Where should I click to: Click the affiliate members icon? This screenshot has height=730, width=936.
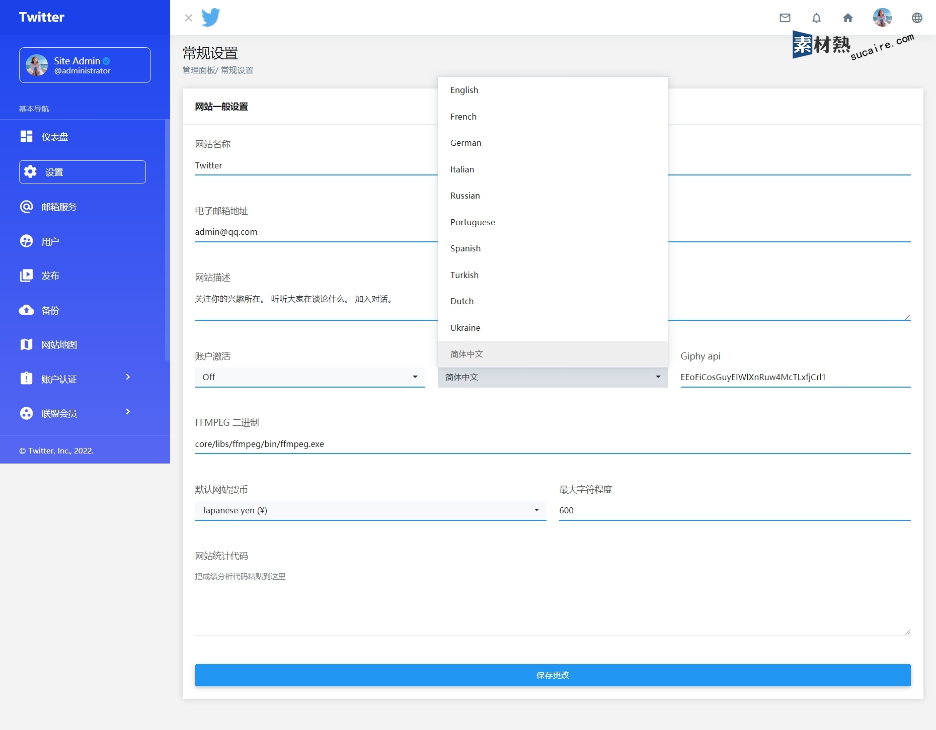(x=26, y=413)
